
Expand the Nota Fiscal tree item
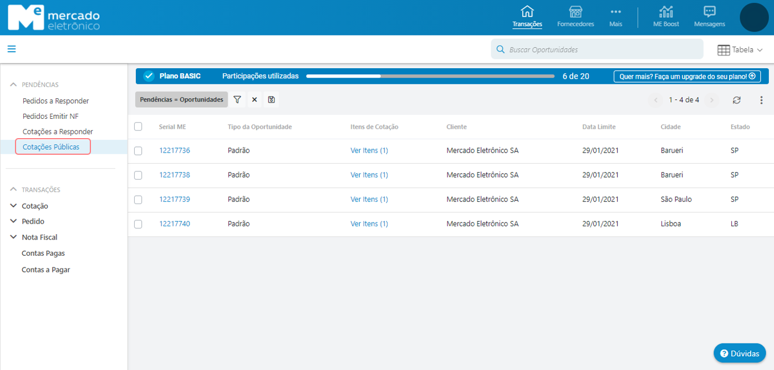pyautogui.click(x=14, y=237)
